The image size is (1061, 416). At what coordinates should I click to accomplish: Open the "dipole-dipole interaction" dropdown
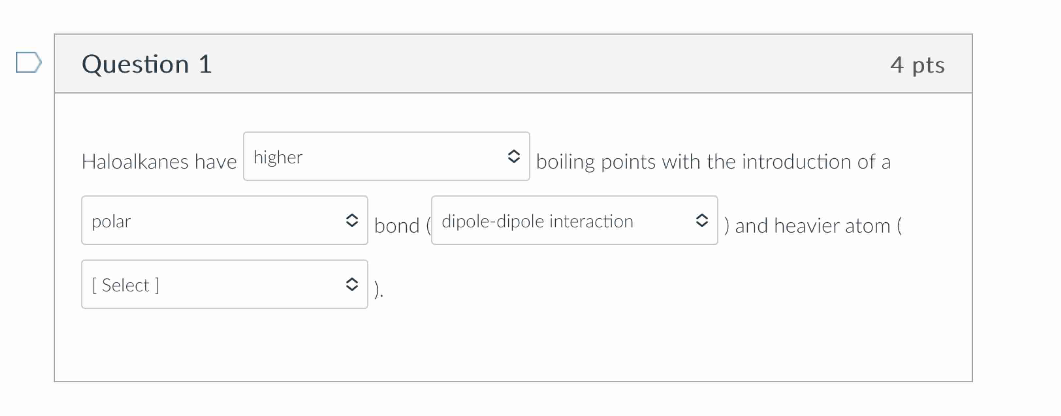pyautogui.click(x=574, y=221)
